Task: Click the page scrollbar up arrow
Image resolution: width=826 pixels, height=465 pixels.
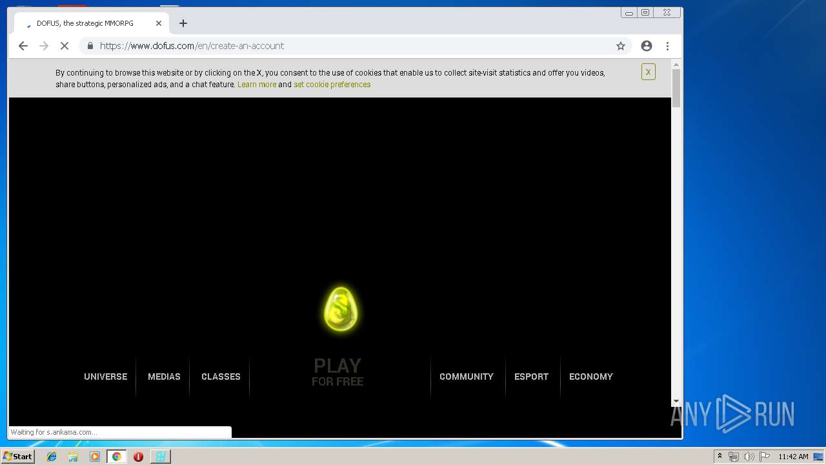Action: pyautogui.click(x=676, y=65)
